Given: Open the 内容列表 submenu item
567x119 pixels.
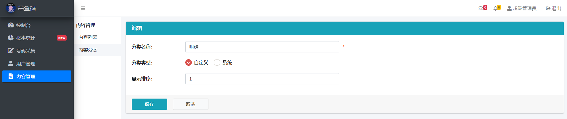Looking at the screenshot, I should pyautogui.click(x=88, y=37).
